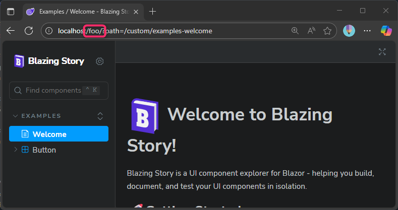The width and height of the screenshot is (398, 210).
Task: Open a new browser tab
Action: click(x=152, y=12)
